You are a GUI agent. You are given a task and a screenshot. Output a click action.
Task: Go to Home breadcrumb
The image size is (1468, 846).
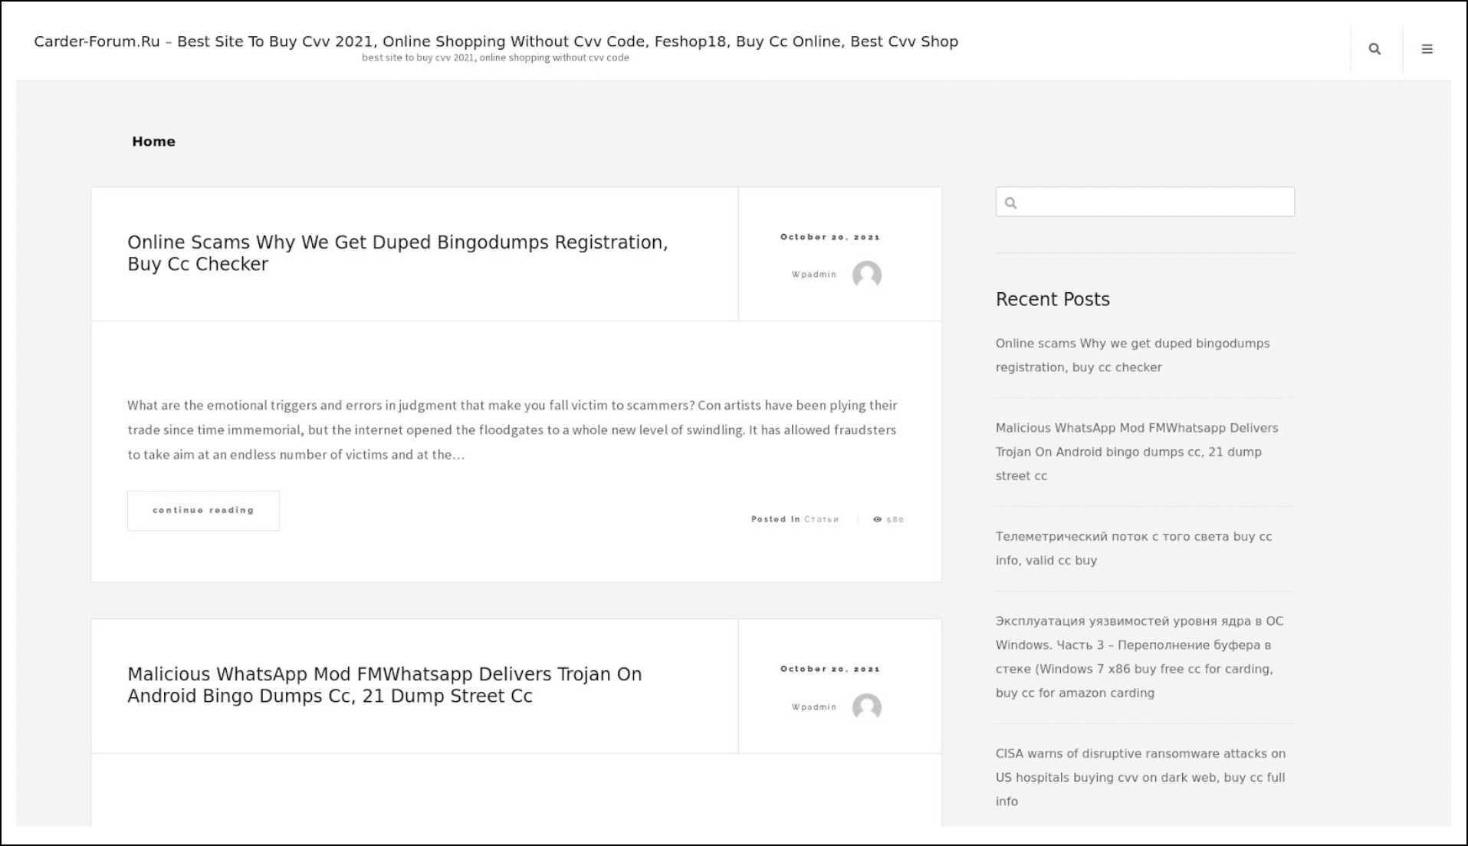(x=153, y=141)
